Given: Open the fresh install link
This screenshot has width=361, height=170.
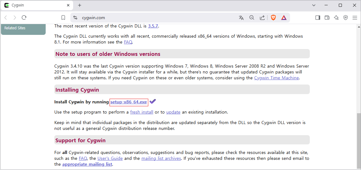Looking at the screenshot, I should [142, 112].
